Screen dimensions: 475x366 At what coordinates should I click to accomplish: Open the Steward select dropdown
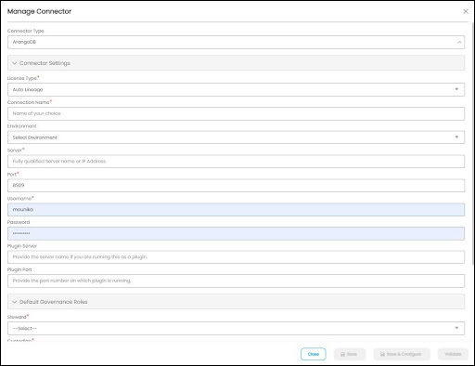(x=236, y=328)
